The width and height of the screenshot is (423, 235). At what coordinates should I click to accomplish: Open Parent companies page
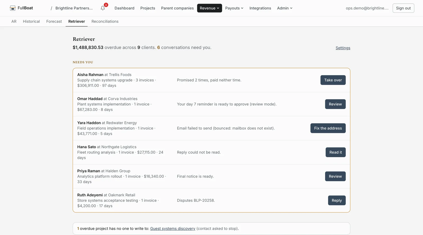click(177, 8)
